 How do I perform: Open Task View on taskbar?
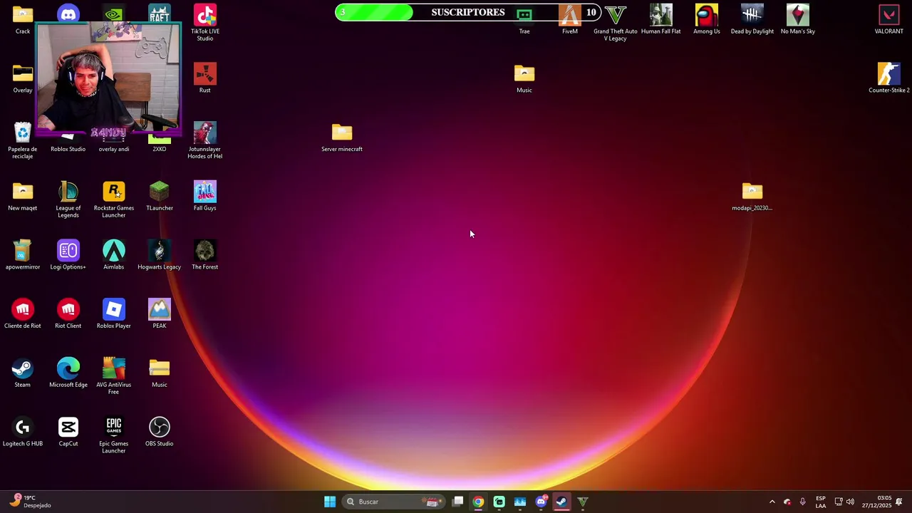(x=457, y=502)
